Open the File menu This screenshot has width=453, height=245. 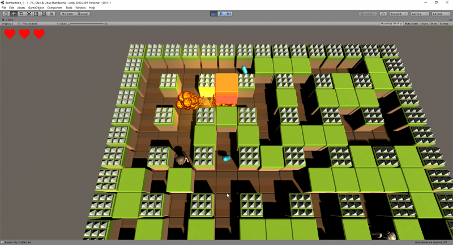4,8
